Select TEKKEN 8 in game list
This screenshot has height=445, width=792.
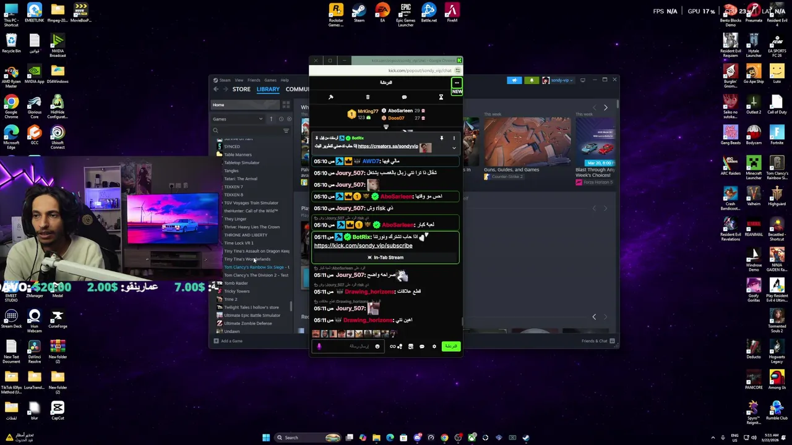[233, 195]
